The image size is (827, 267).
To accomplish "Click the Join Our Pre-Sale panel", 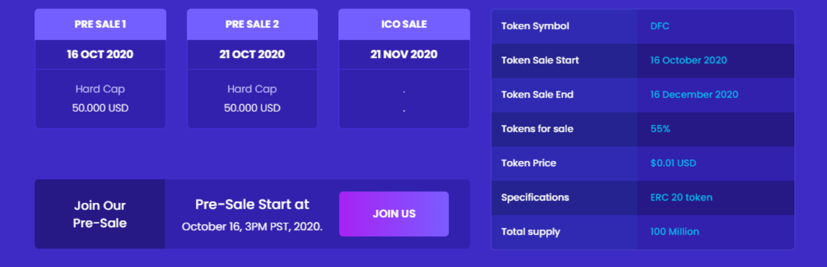I will point(99,214).
